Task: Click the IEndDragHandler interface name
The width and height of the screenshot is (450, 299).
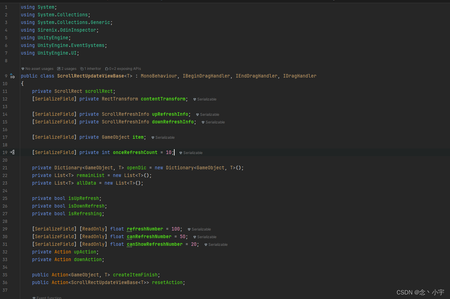Action: pos(257,76)
